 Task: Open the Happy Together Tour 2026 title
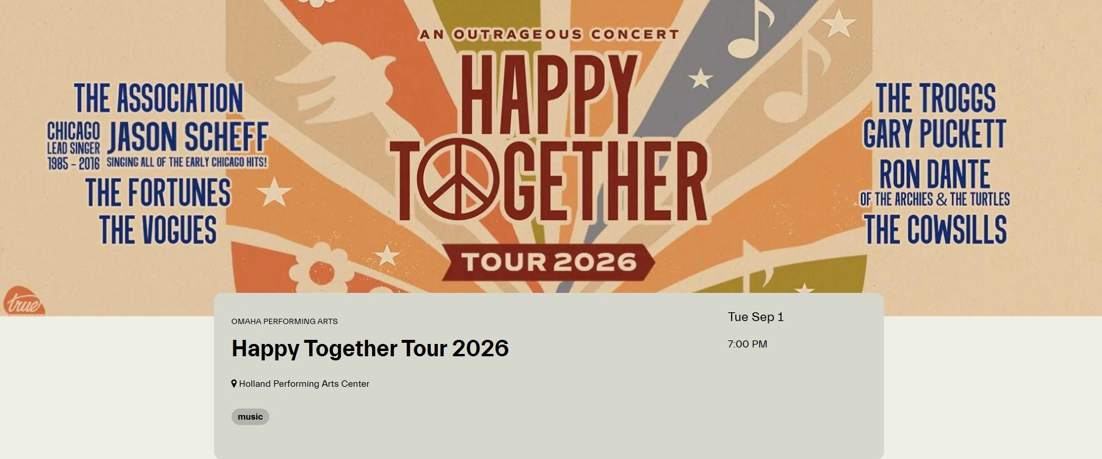pyautogui.click(x=370, y=349)
